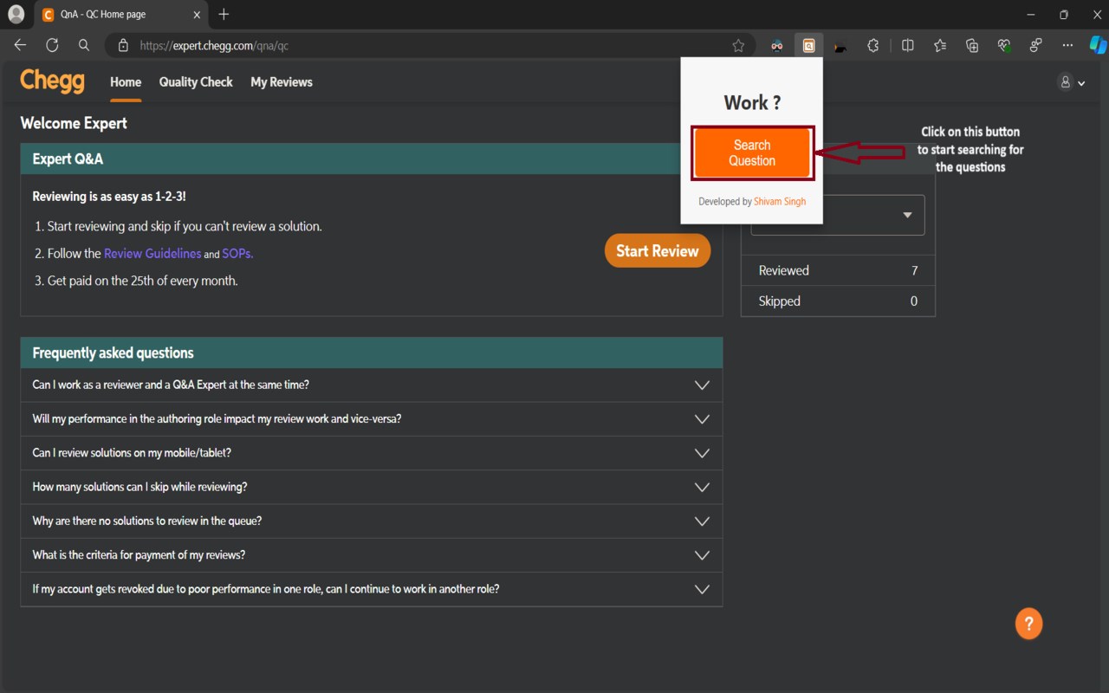
Task: Open the Split screen icon
Action: pos(908,46)
